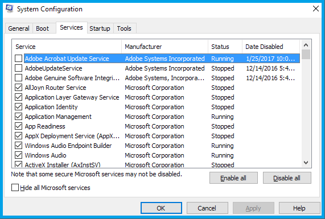Select Windows Audio Endpoint Builder name
Screen dimensions: 325x219
coord(68,146)
